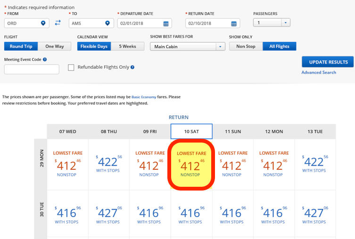Switch calendar view to Flexible Days

click(94, 46)
